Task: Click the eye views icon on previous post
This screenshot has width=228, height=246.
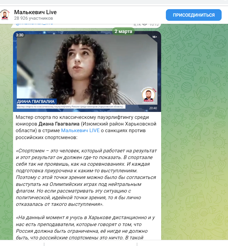Action: click(x=145, y=24)
